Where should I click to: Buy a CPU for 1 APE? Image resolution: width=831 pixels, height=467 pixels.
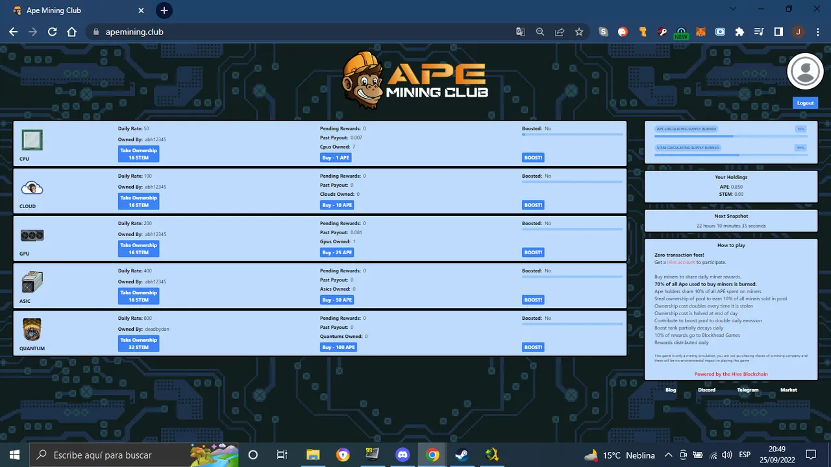click(x=336, y=158)
